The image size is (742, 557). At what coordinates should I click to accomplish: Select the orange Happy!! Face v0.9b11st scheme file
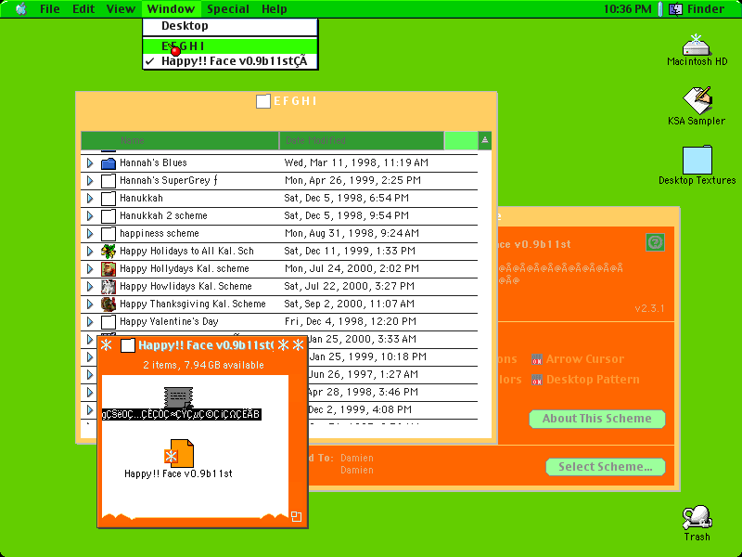coord(179,453)
